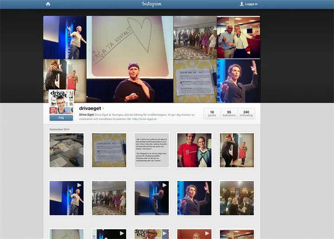Open the photo of the crowd standing in the room
The height and width of the screenshot is (239, 334).
[x=109, y=198]
